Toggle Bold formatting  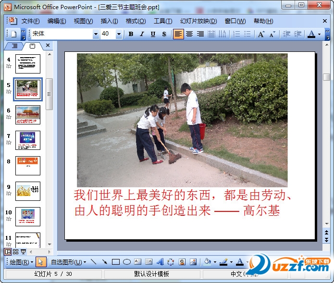[x=131, y=34]
